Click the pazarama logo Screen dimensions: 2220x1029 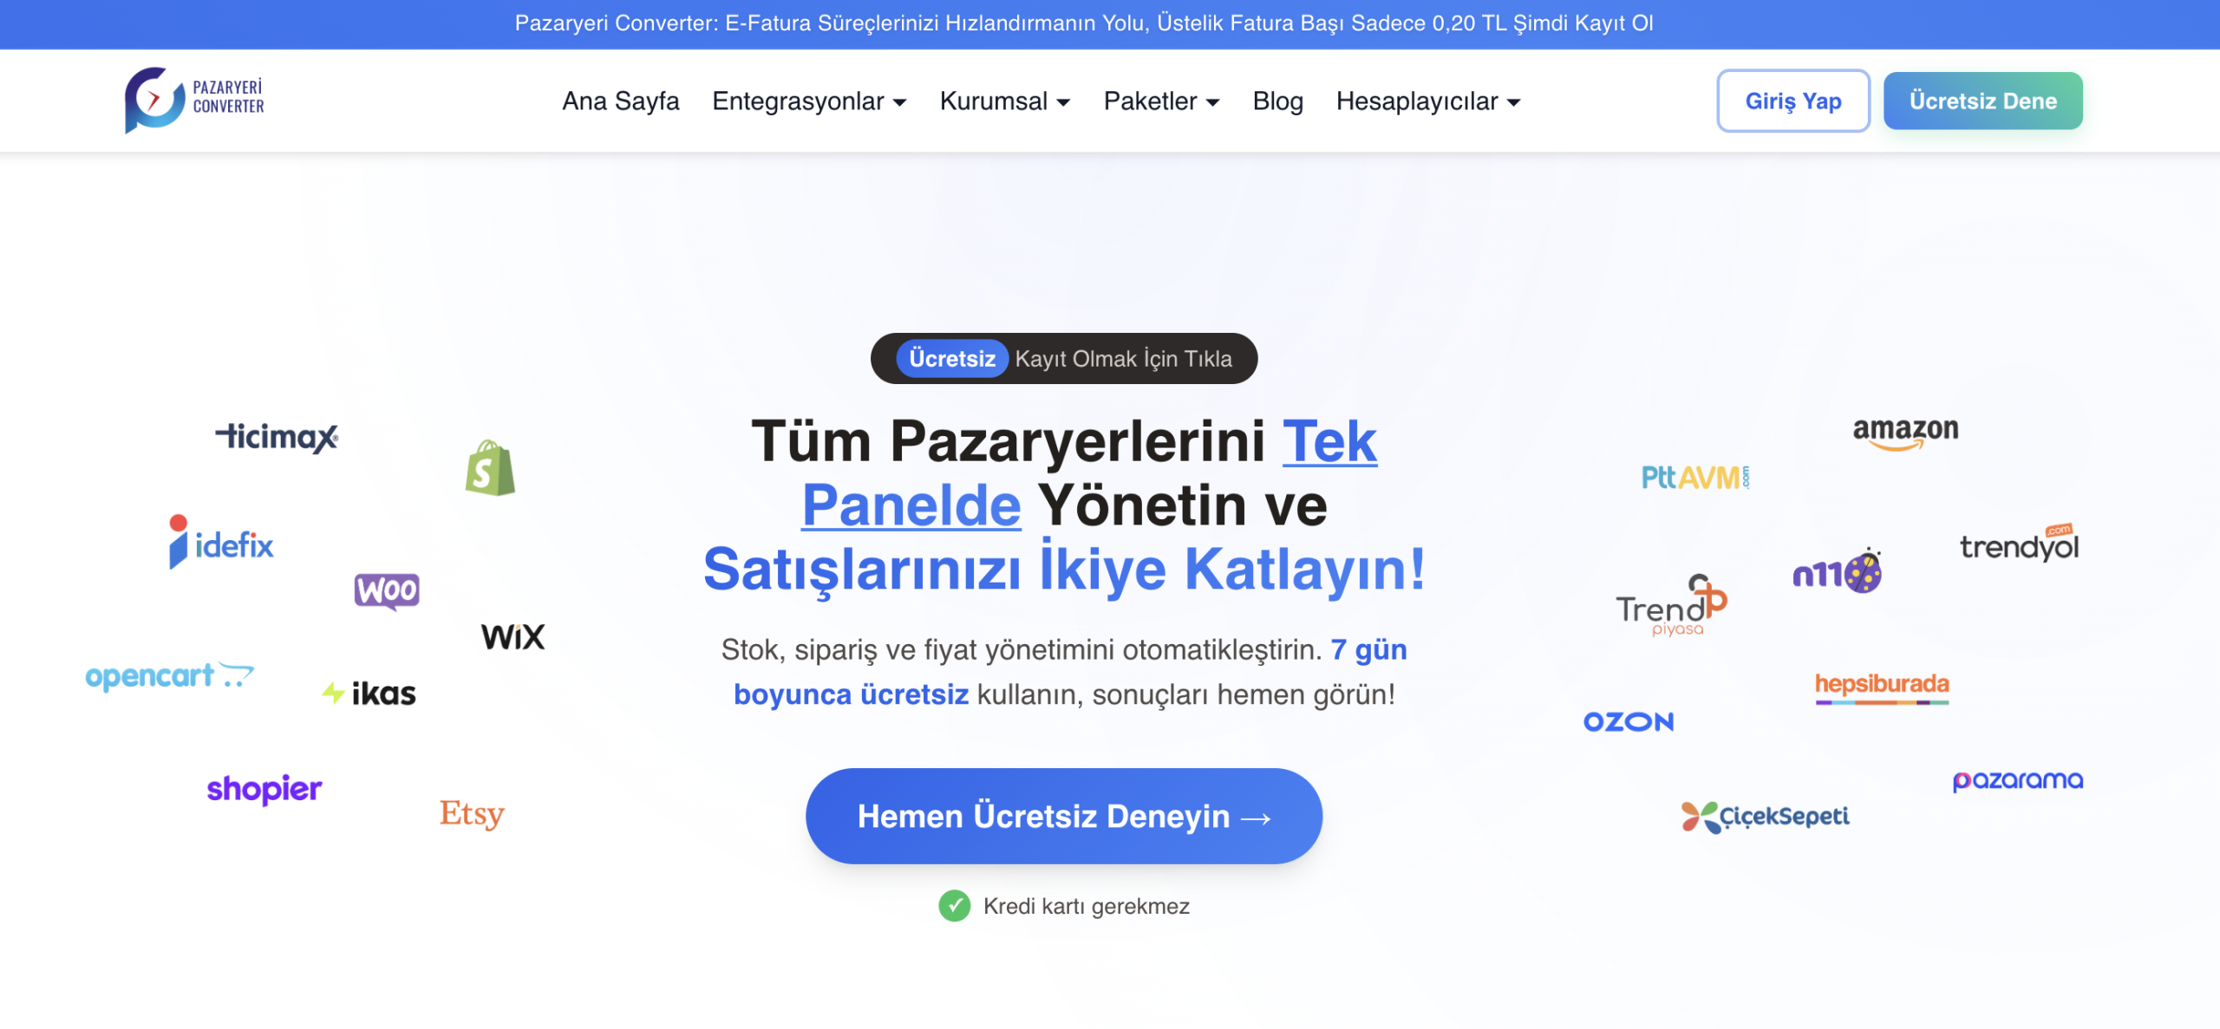tap(2017, 781)
